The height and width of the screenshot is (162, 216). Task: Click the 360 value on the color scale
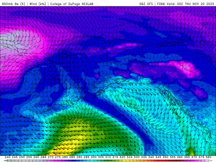[x=180, y=157]
